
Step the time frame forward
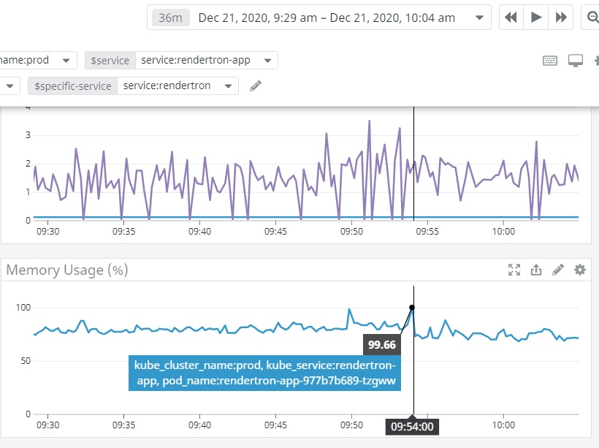[x=561, y=18]
